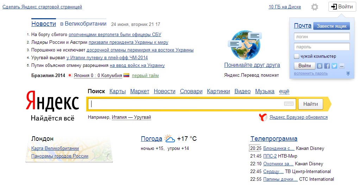Click the Colombia flag icon

(x=126, y=75)
